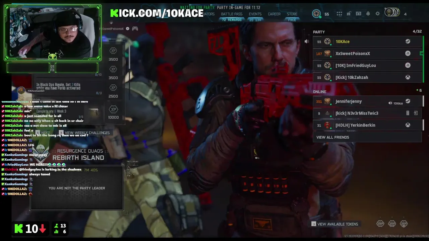The image size is (429, 241).
Task: Click the middle double XP token icon
Action: (392, 224)
